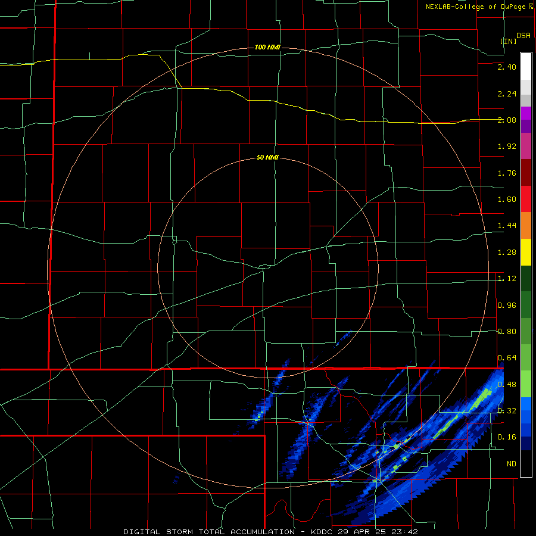Click the 1.28 legend value
The height and width of the screenshot is (536, 536).
[507, 253]
